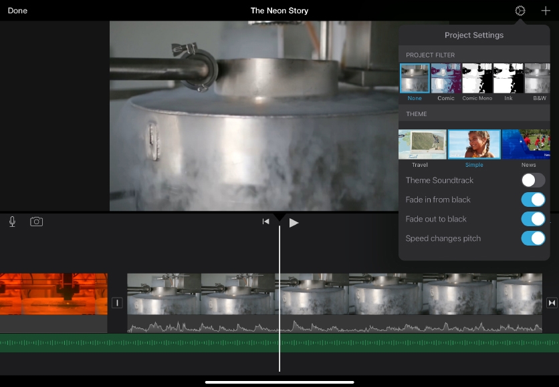This screenshot has width=559, height=387.
Task: Select the News theme thumbnail
Action: tap(528, 144)
